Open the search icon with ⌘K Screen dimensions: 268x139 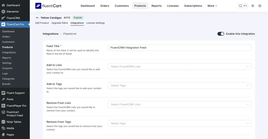coord(243,6)
